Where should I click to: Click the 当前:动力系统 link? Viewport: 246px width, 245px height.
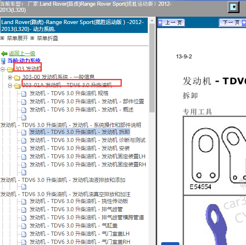click(x=24, y=61)
